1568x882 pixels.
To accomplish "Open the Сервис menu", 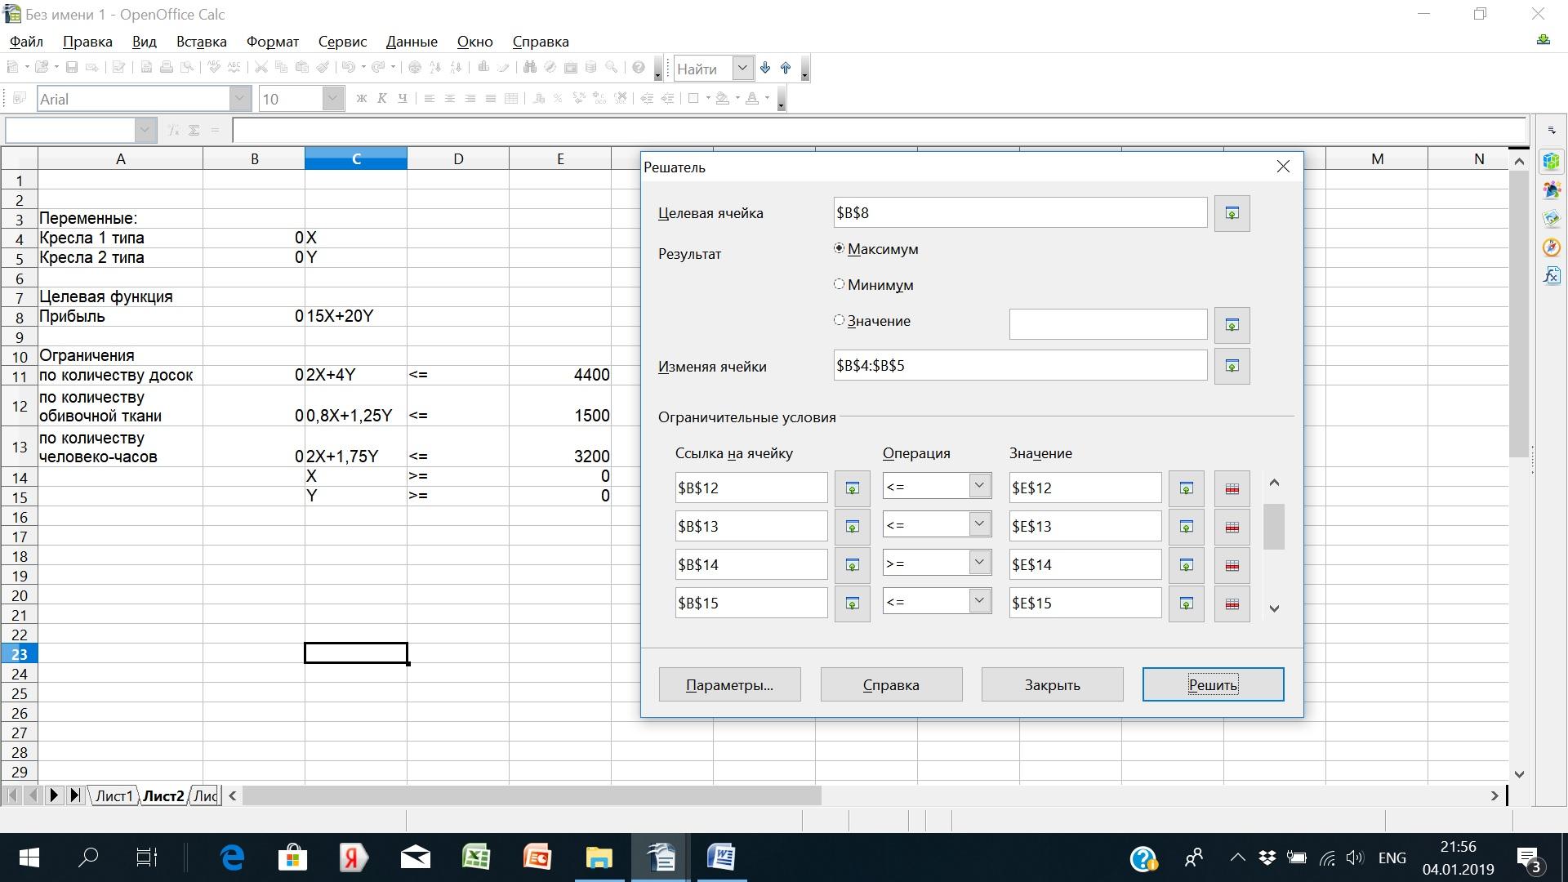I will (x=342, y=42).
